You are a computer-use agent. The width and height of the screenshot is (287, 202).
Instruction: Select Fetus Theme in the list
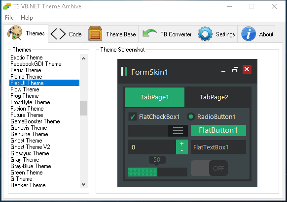[44, 70]
